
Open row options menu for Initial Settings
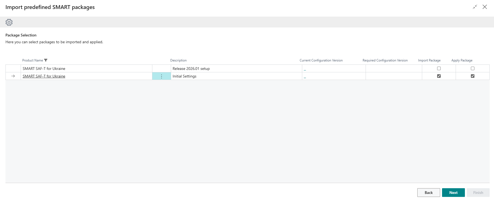click(x=161, y=76)
